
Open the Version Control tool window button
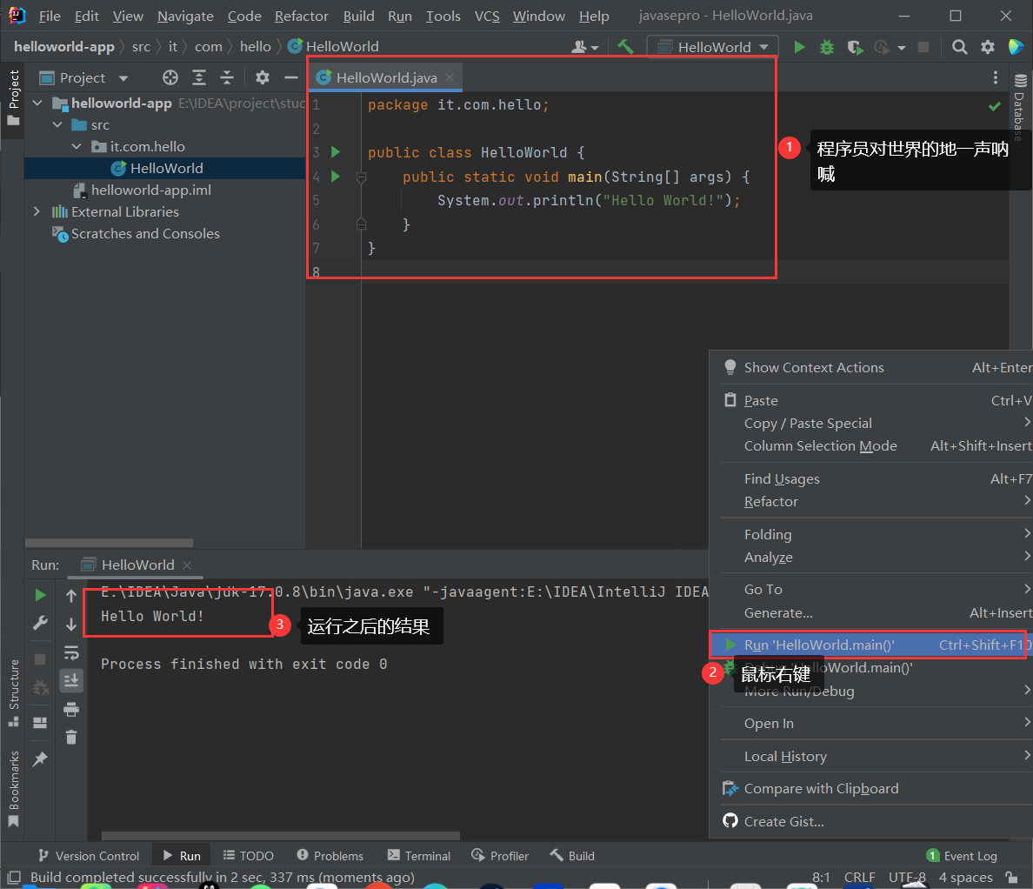coord(89,855)
